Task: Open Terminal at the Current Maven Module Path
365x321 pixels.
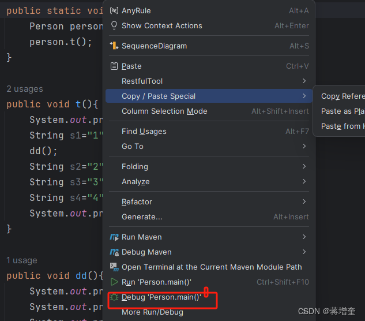Action: (209, 267)
